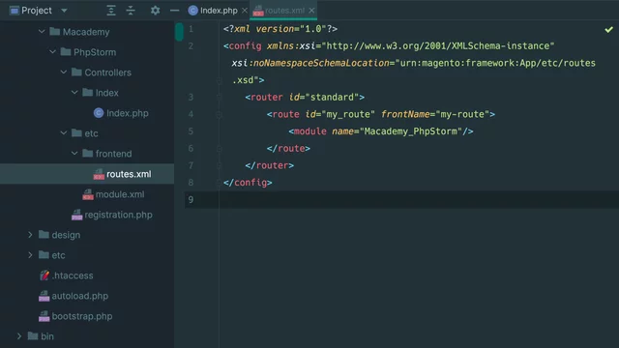The width and height of the screenshot is (619, 348).
Task: Click the Collapse All toolbar icon
Action: pyautogui.click(x=131, y=11)
